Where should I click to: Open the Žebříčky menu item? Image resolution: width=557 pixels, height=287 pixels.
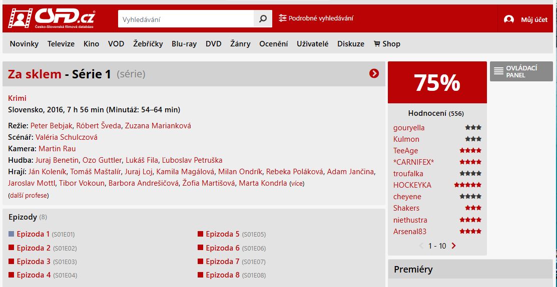[x=148, y=43]
